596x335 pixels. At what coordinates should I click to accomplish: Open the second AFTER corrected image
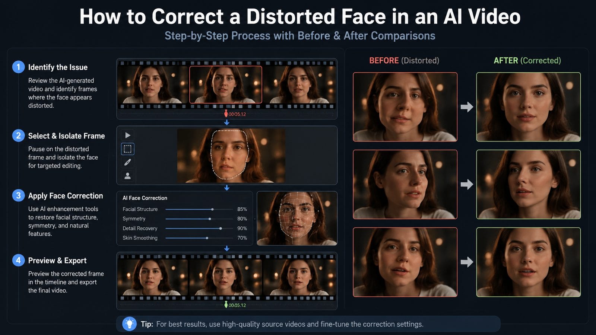528,184
